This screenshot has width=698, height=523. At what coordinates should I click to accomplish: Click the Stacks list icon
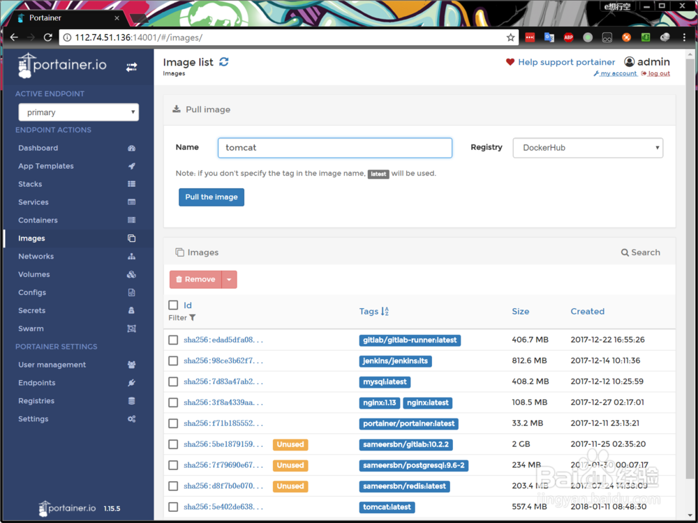coord(131,184)
